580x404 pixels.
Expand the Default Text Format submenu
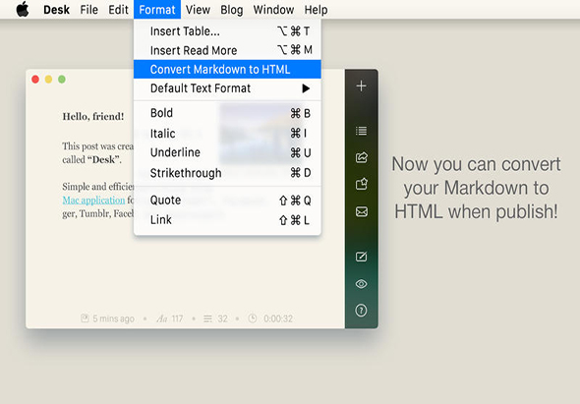coord(227,88)
